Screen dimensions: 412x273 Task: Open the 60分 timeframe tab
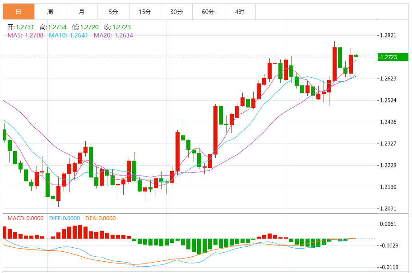click(x=208, y=12)
